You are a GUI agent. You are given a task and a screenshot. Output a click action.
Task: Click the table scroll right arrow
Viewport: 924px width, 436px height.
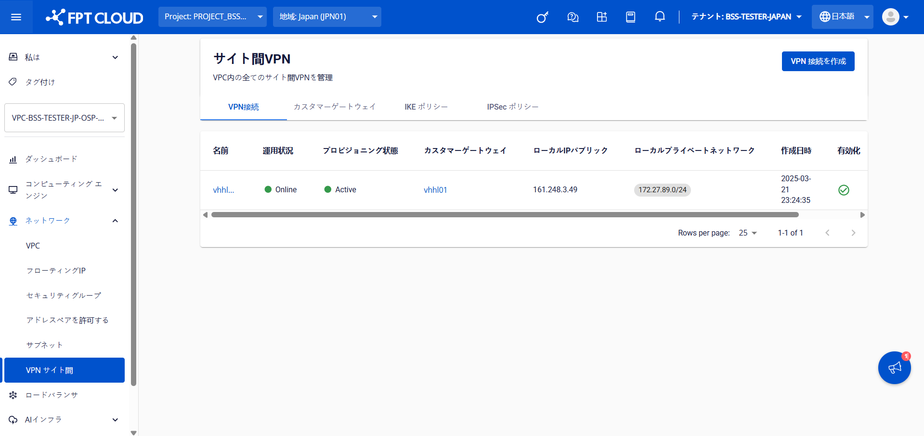pyautogui.click(x=862, y=215)
